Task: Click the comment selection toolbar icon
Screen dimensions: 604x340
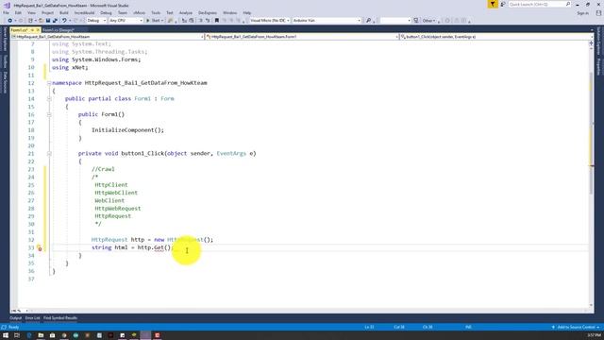Action: click(200, 21)
